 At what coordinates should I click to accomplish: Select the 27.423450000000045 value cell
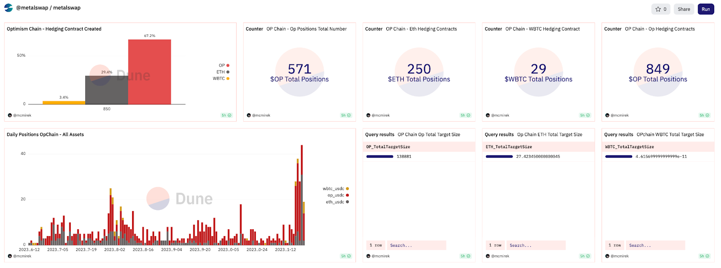(x=538, y=157)
